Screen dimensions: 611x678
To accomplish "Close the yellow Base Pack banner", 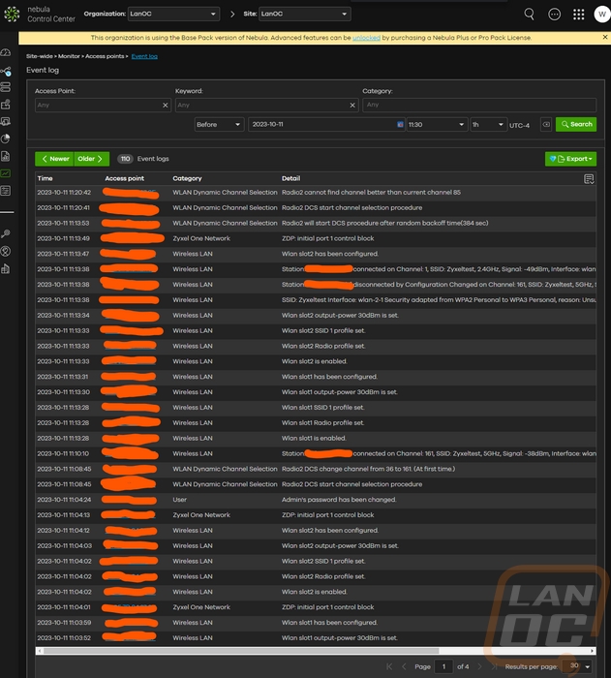I will [605, 37].
